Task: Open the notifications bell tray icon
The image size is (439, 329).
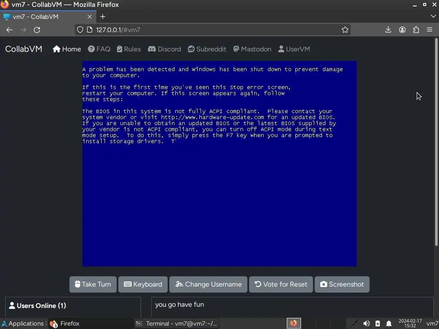Action: coord(388,323)
